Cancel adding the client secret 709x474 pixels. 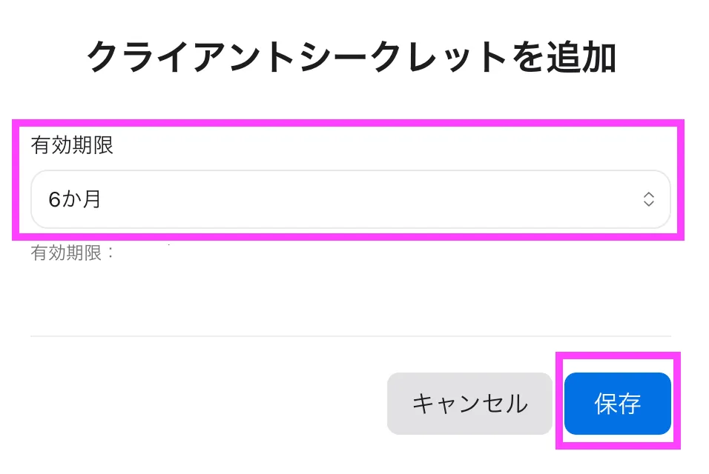point(469,404)
